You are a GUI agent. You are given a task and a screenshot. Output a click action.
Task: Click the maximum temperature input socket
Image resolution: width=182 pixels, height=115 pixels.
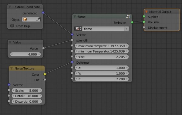pos(72,46)
